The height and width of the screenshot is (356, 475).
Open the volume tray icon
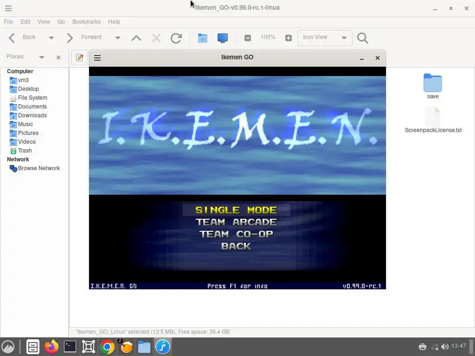pyautogui.click(x=445, y=347)
